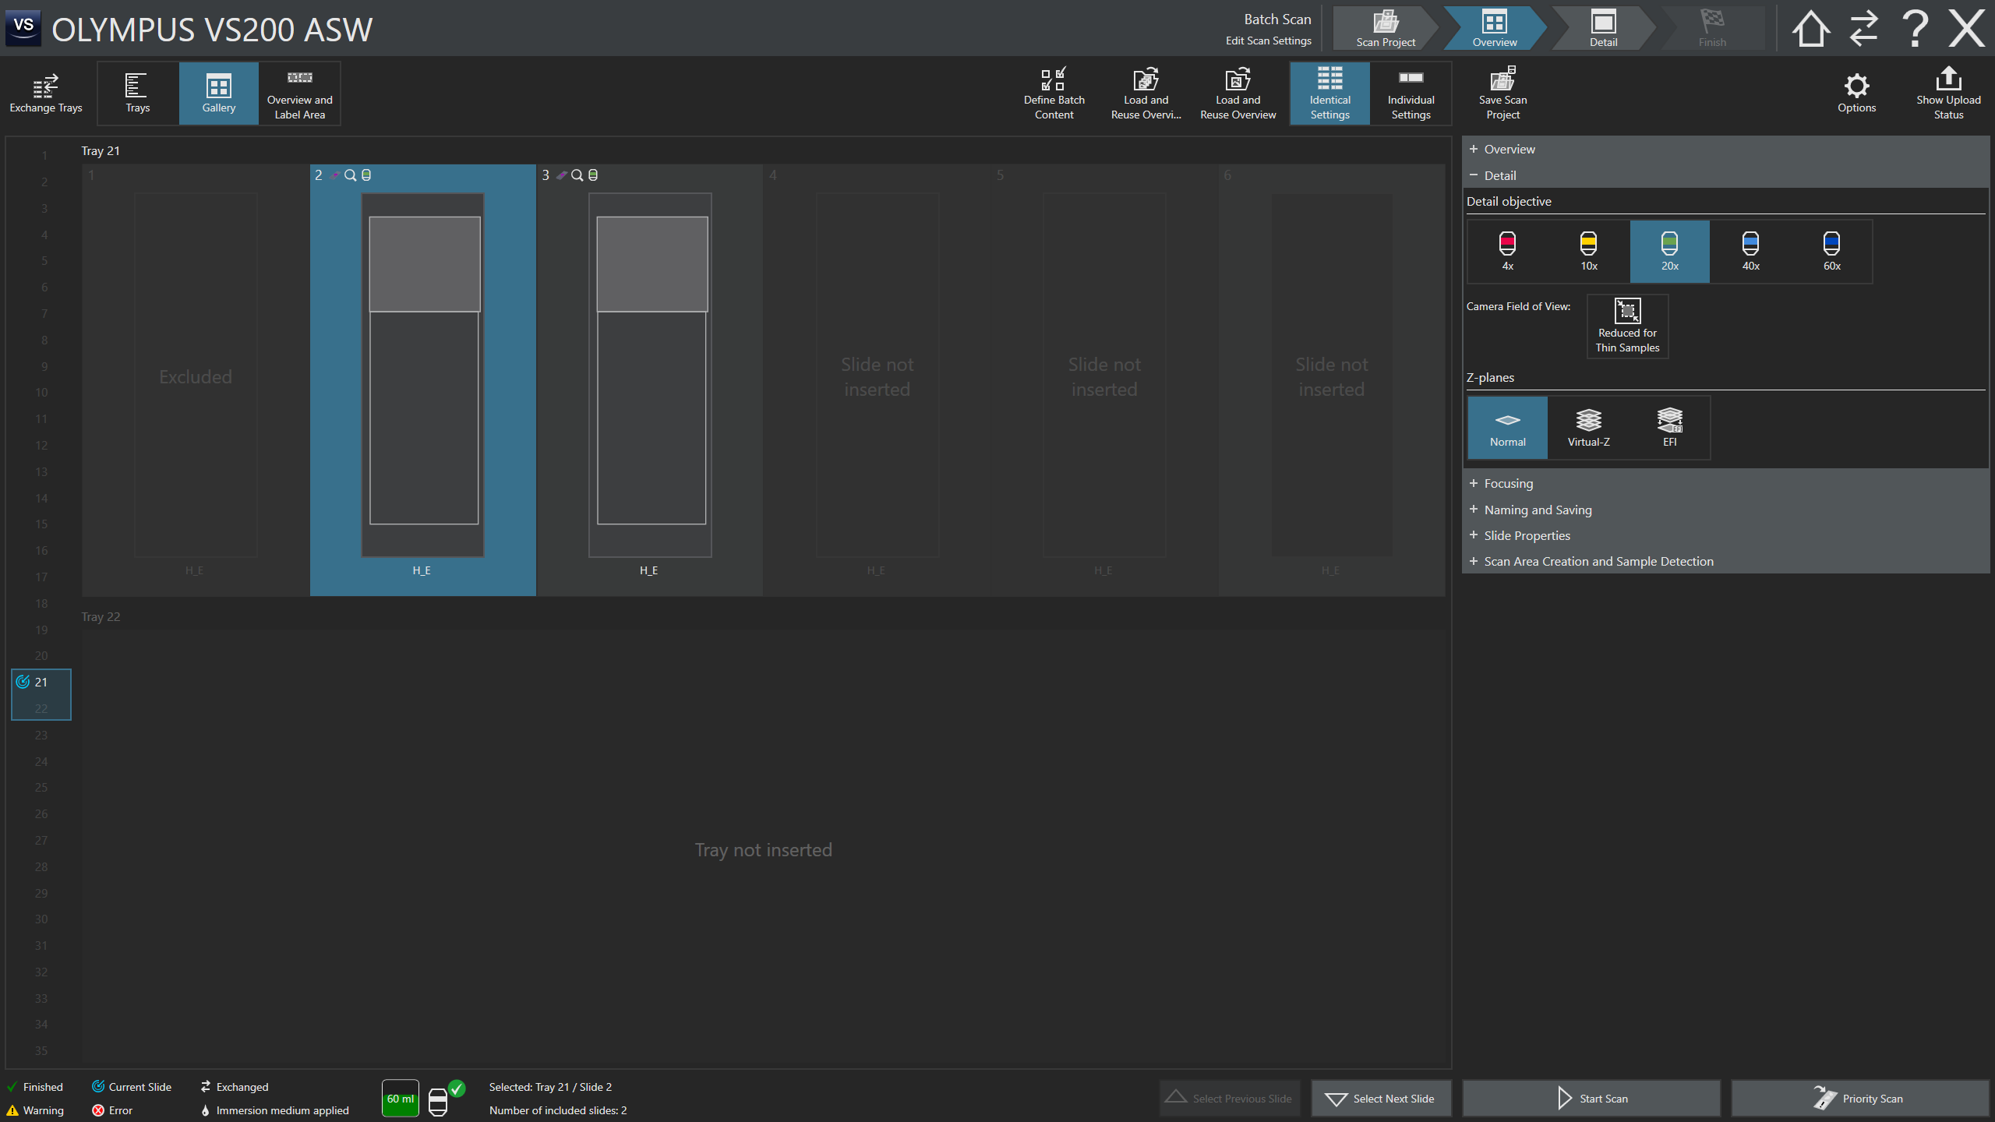The width and height of the screenshot is (1995, 1122).
Task: Switch to Trays view tab
Action: (x=137, y=93)
